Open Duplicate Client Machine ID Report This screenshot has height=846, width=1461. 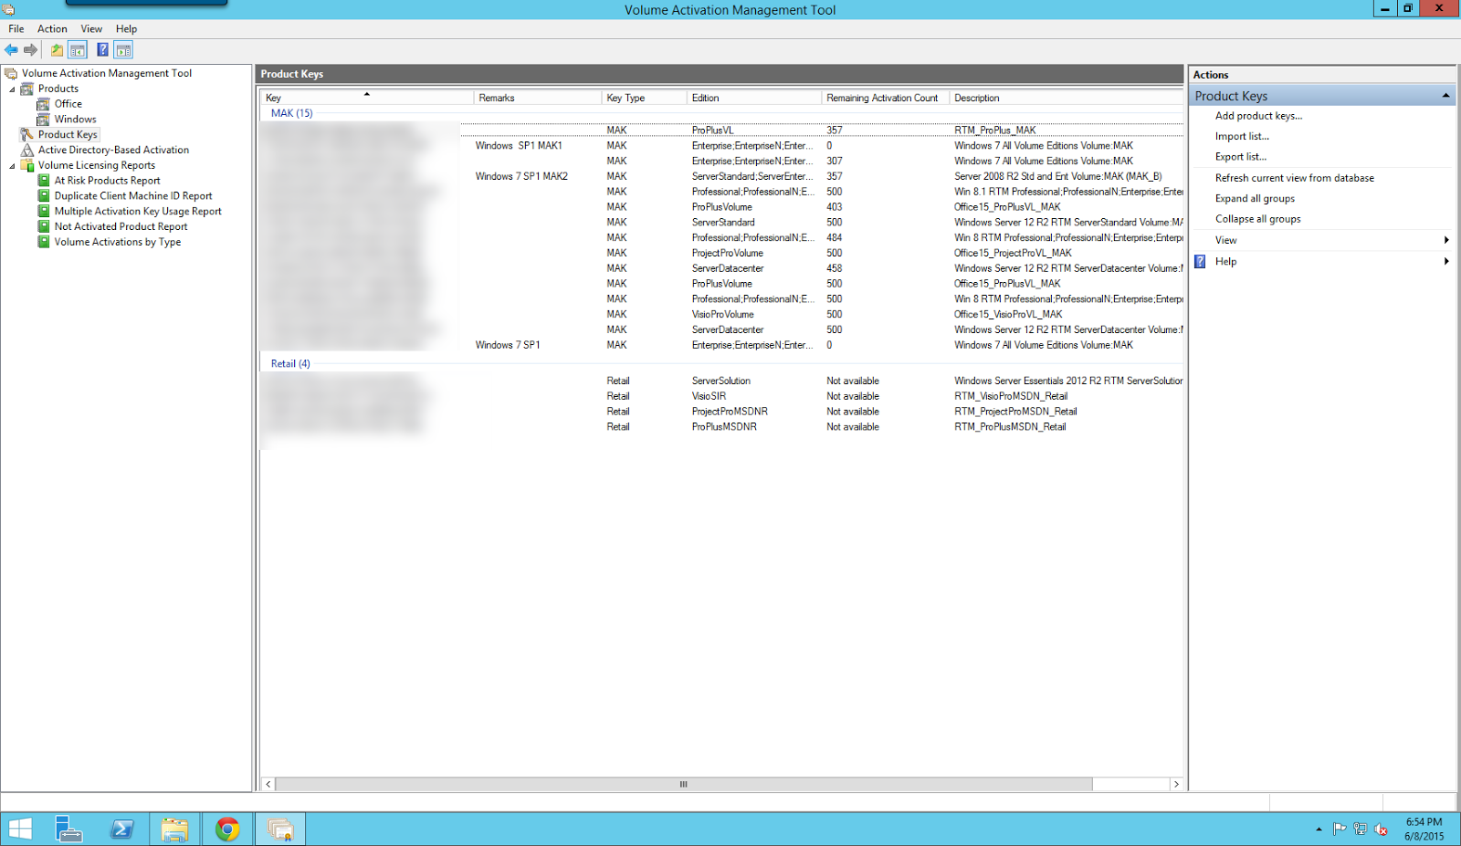pos(133,196)
